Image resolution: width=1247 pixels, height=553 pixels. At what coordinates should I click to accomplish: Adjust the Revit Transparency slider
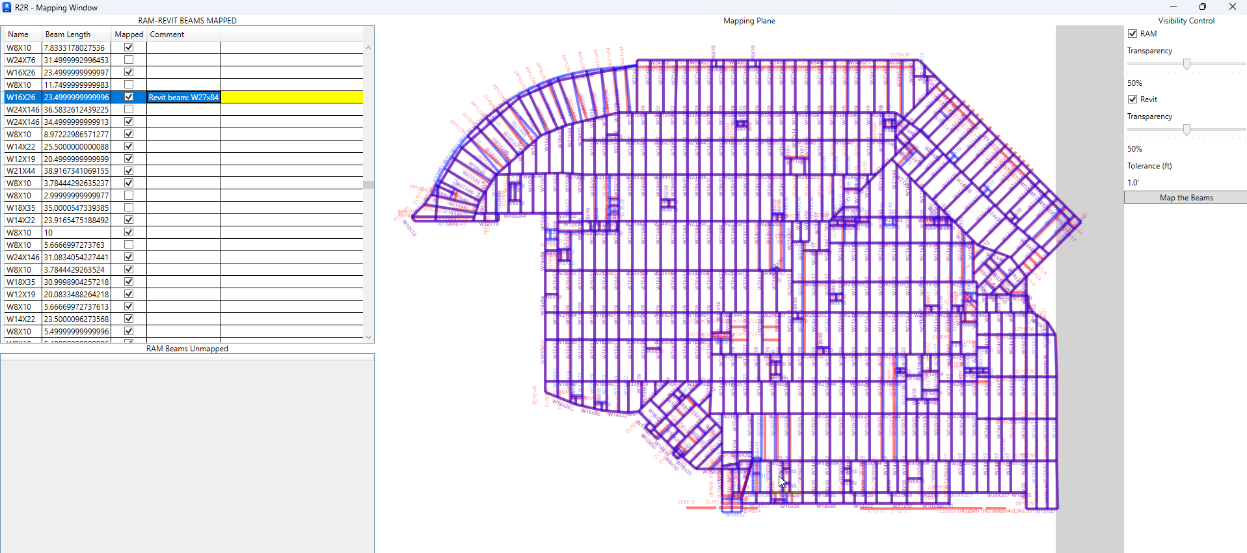pos(1187,129)
